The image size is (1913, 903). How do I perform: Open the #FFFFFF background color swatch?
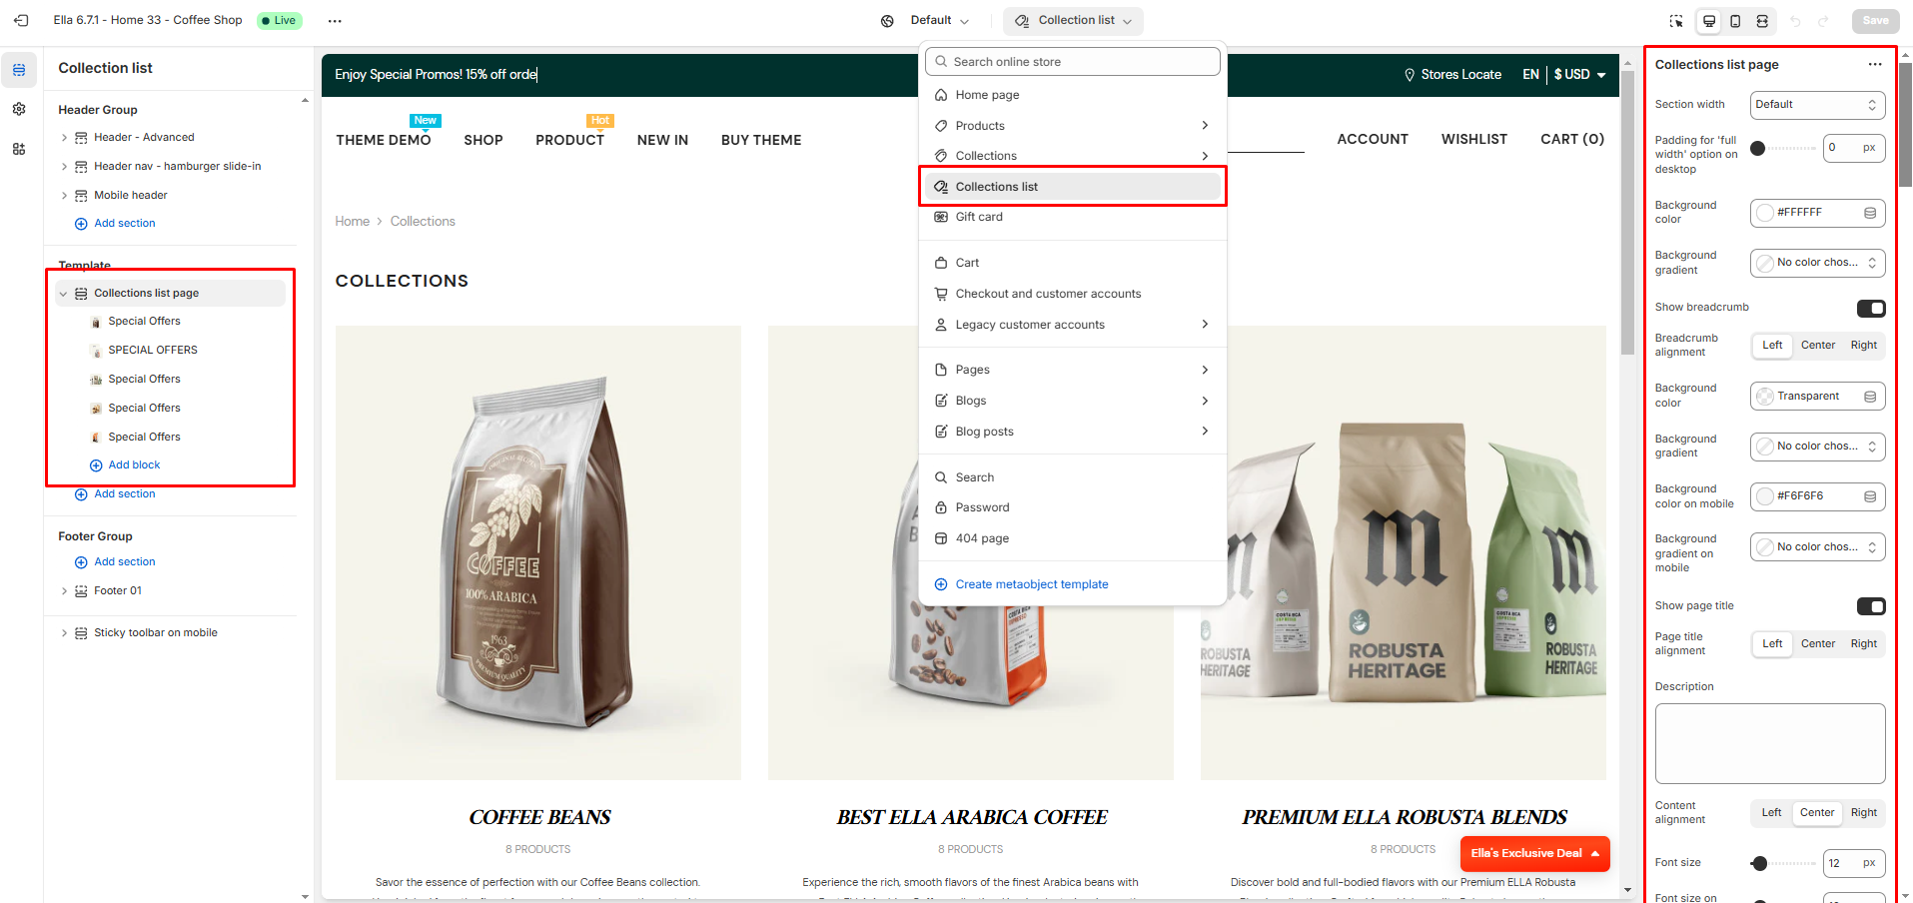[x=1765, y=213]
